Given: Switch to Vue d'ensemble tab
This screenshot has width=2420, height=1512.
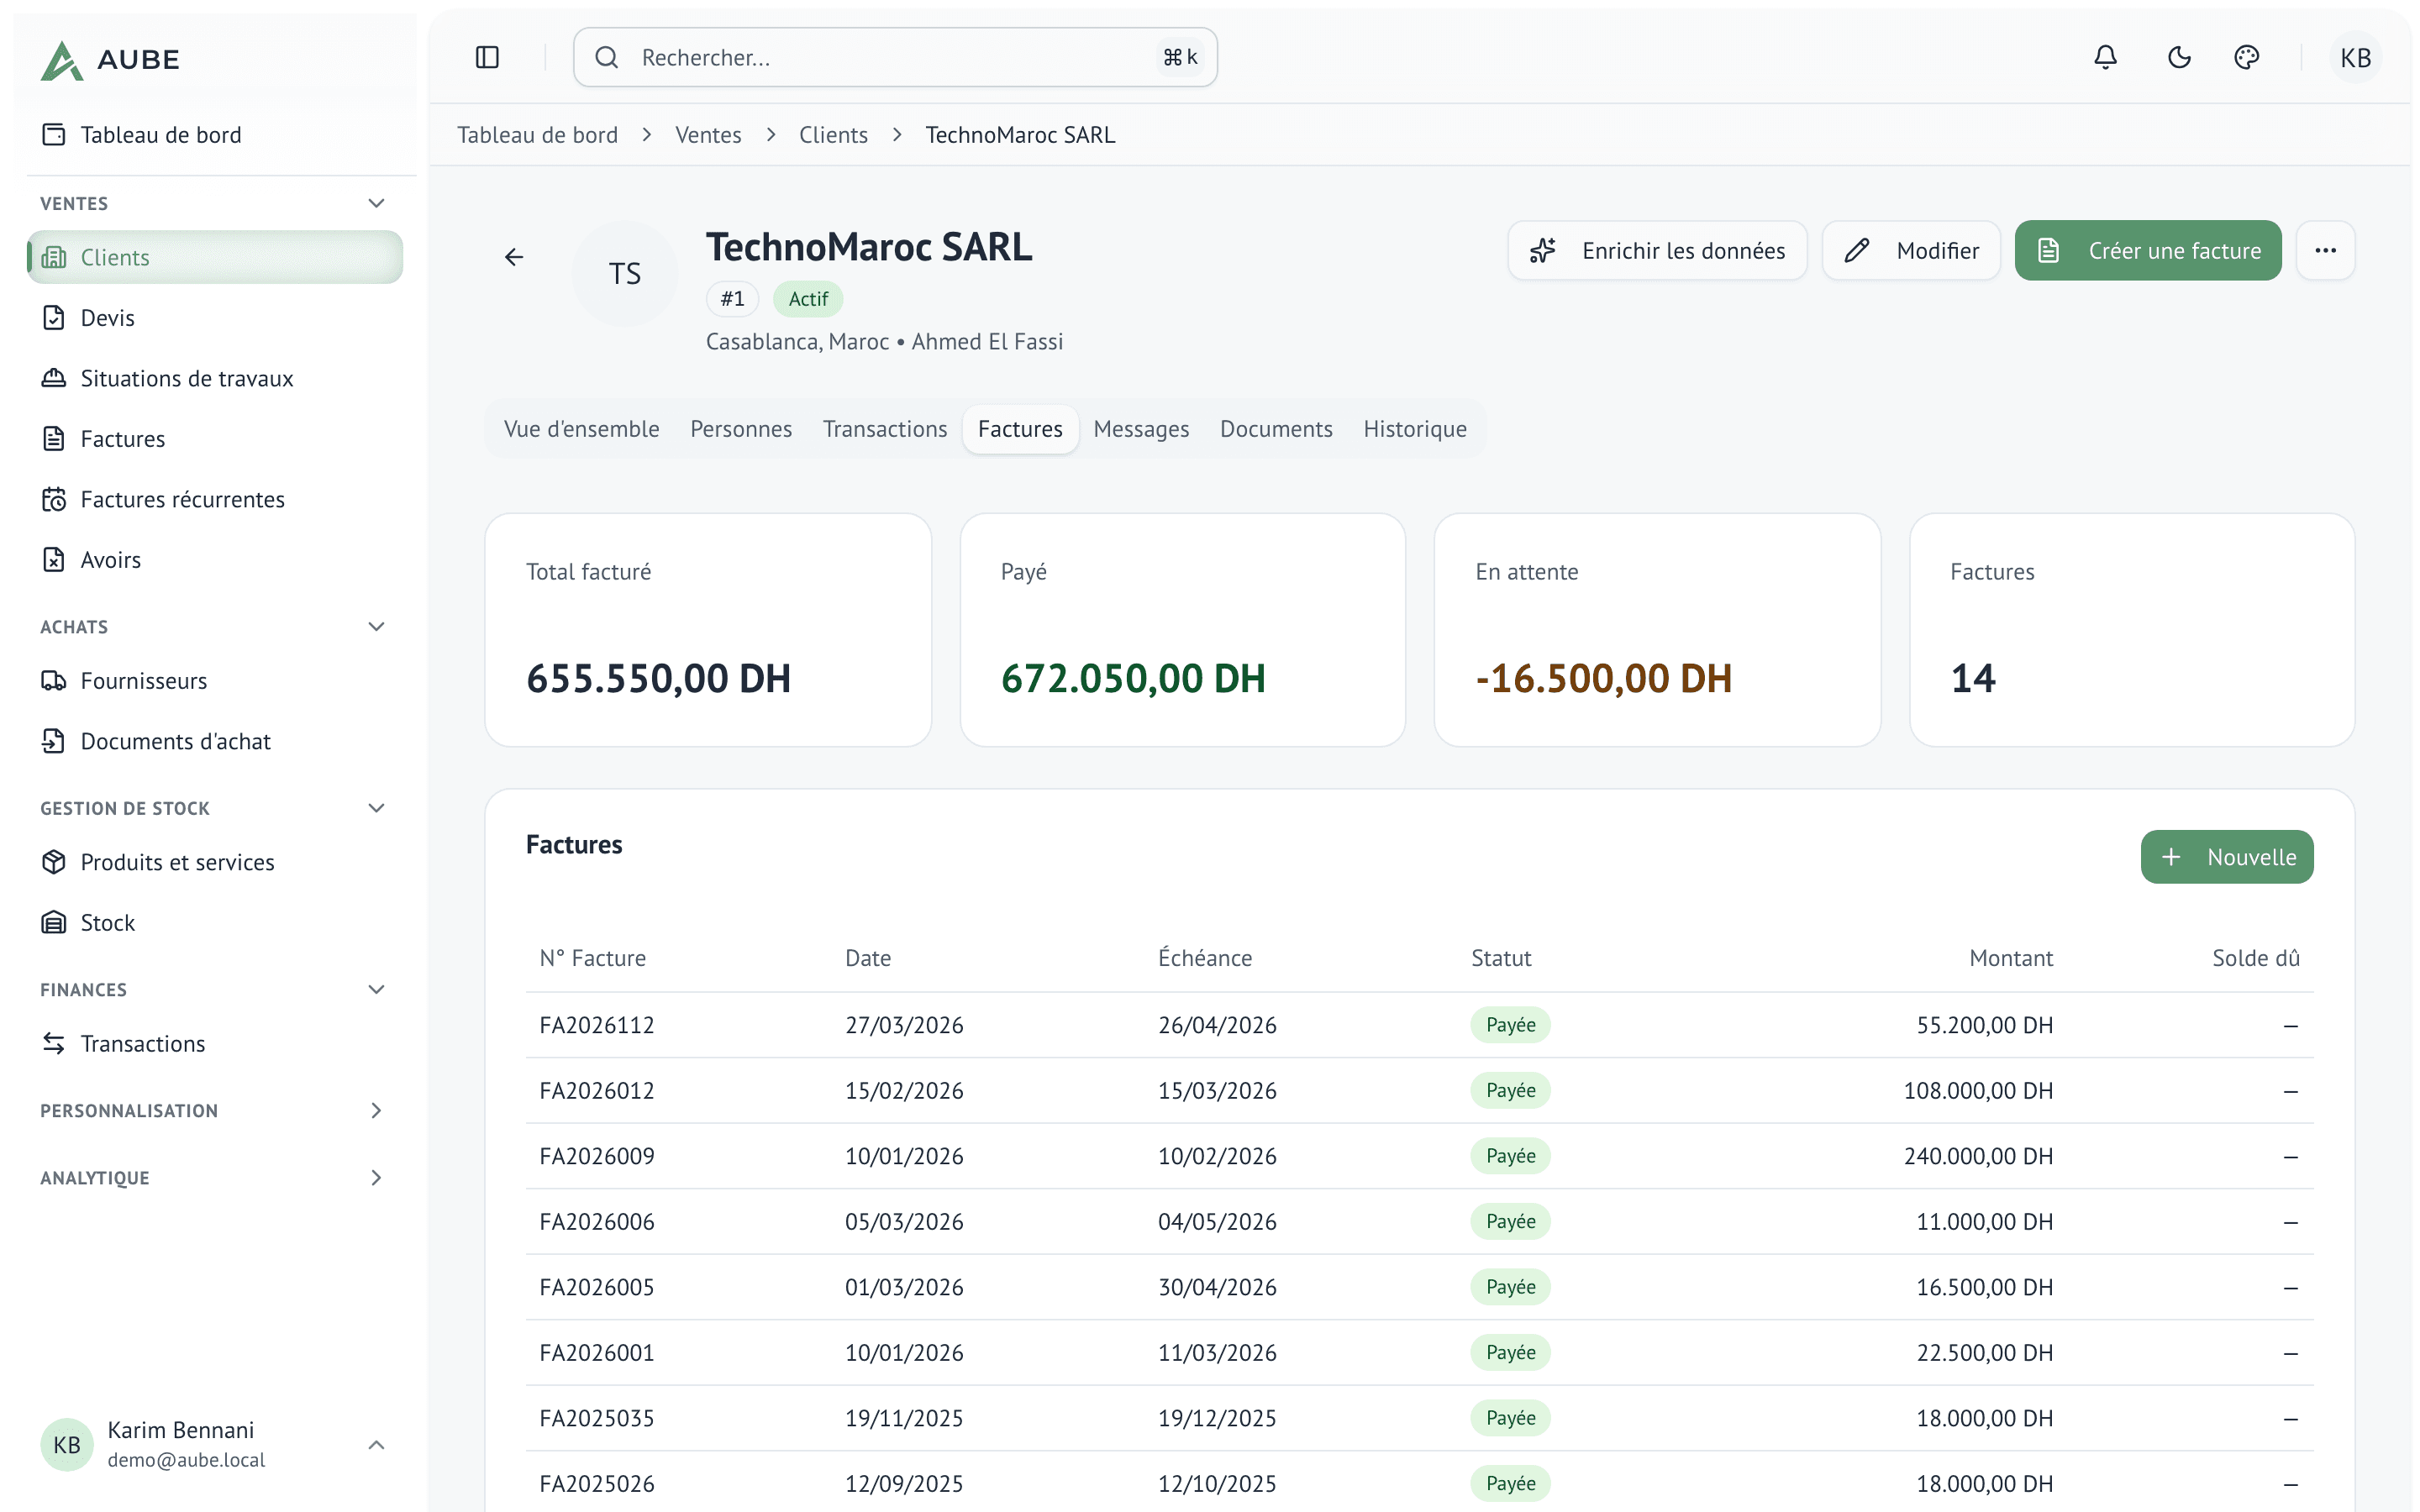Looking at the screenshot, I should pos(582,429).
